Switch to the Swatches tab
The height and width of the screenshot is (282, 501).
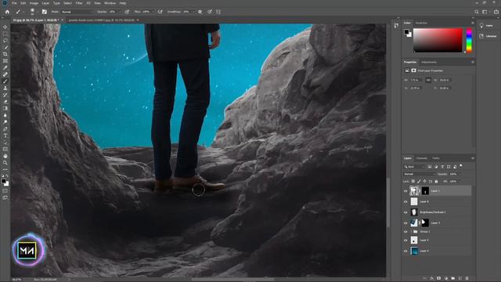(x=421, y=23)
